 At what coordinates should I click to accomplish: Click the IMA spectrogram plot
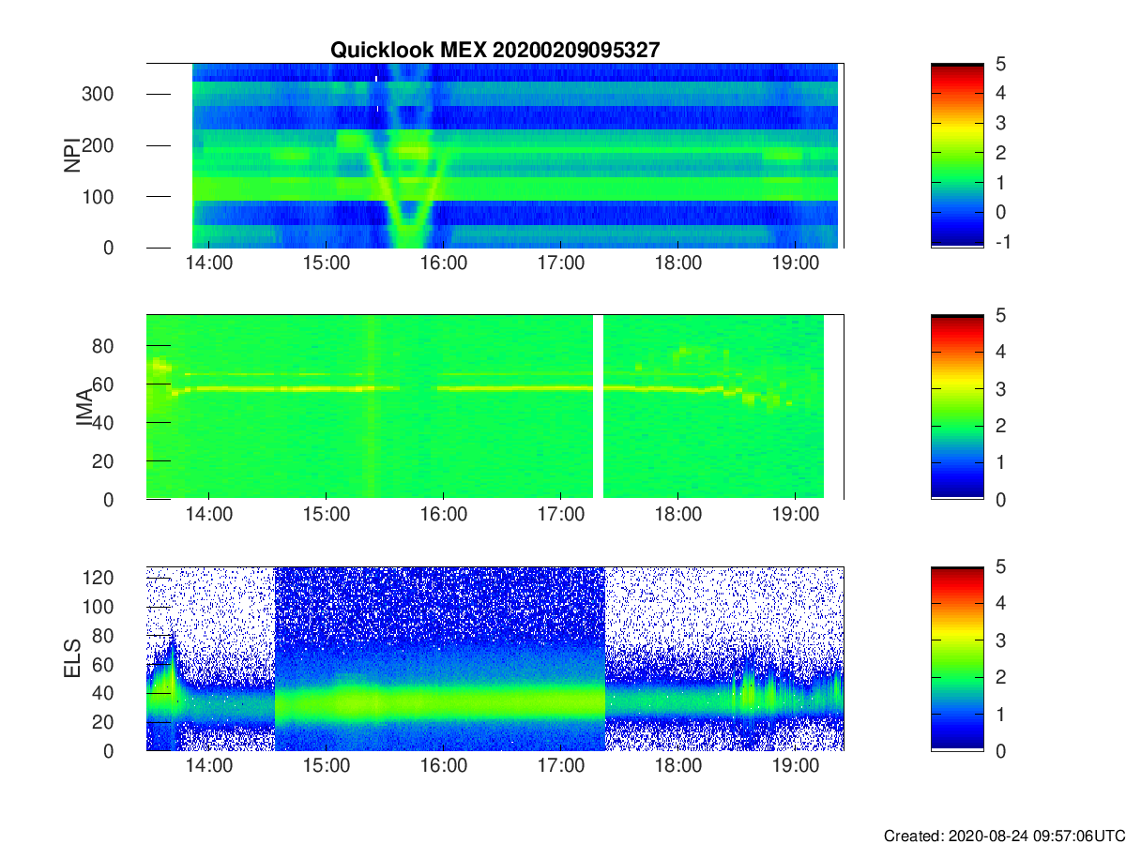click(495, 407)
